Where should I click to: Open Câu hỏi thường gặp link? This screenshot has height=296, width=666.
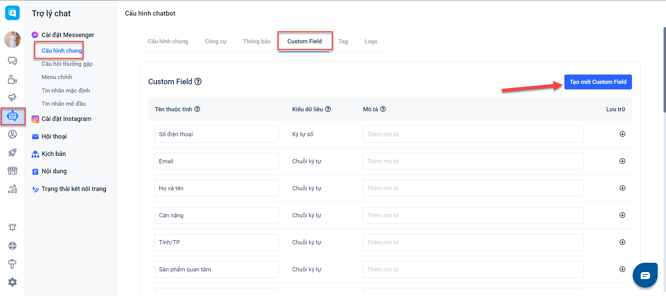[67, 64]
